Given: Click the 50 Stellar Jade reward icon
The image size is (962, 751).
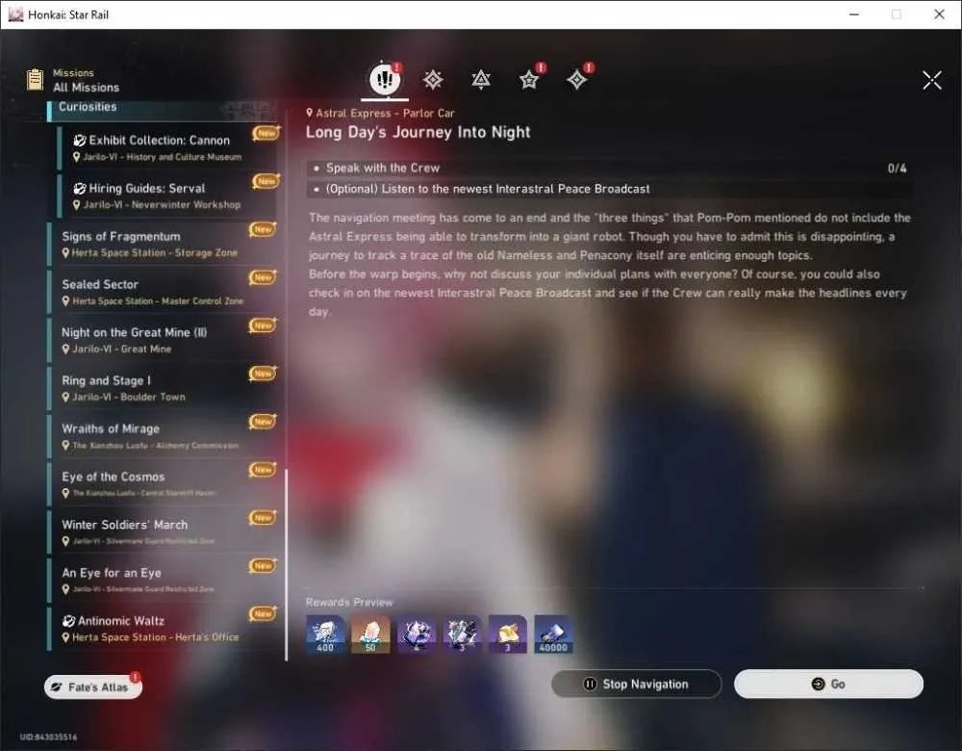Looking at the screenshot, I should pyautogui.click(x=370, y=634).
